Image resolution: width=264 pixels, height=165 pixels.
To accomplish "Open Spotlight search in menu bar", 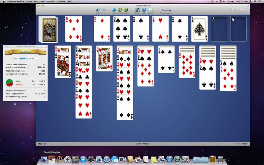I will coord(255,1).
